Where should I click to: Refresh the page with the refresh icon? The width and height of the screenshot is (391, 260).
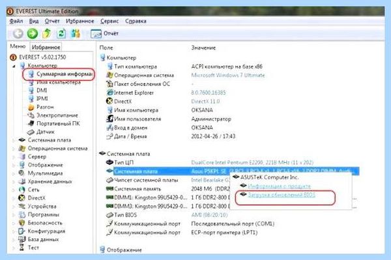61,33
